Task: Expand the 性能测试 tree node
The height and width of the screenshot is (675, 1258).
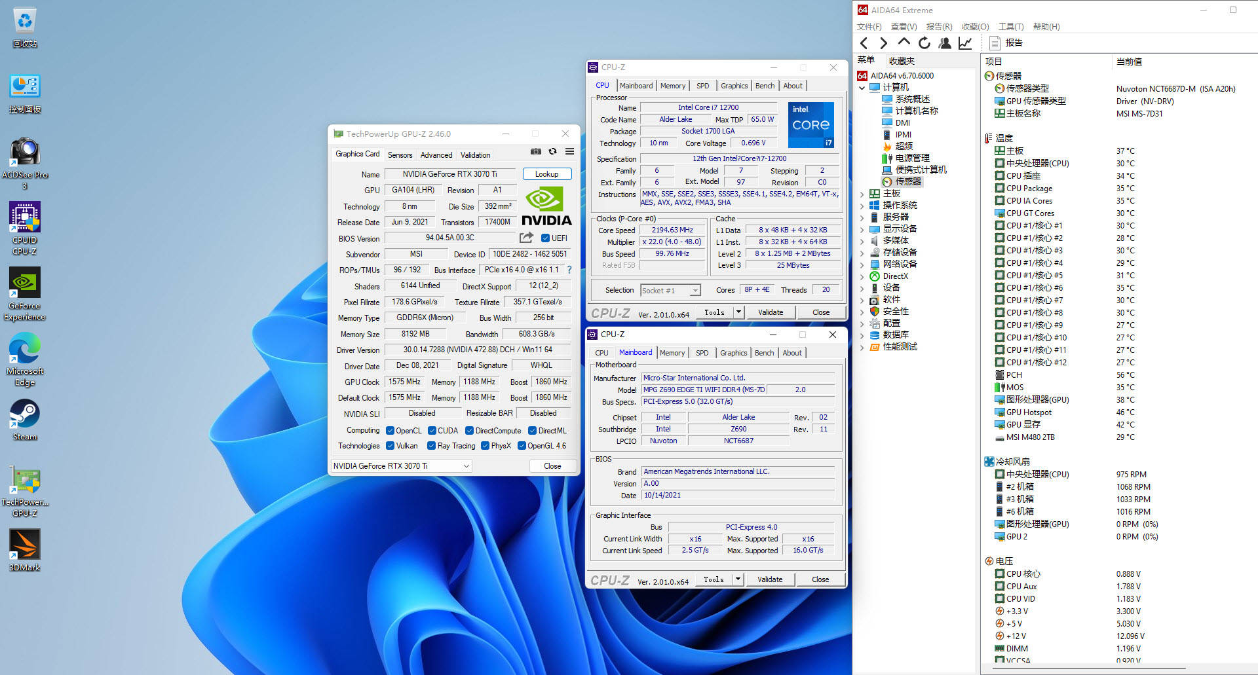Action: [x=862, y=347]
